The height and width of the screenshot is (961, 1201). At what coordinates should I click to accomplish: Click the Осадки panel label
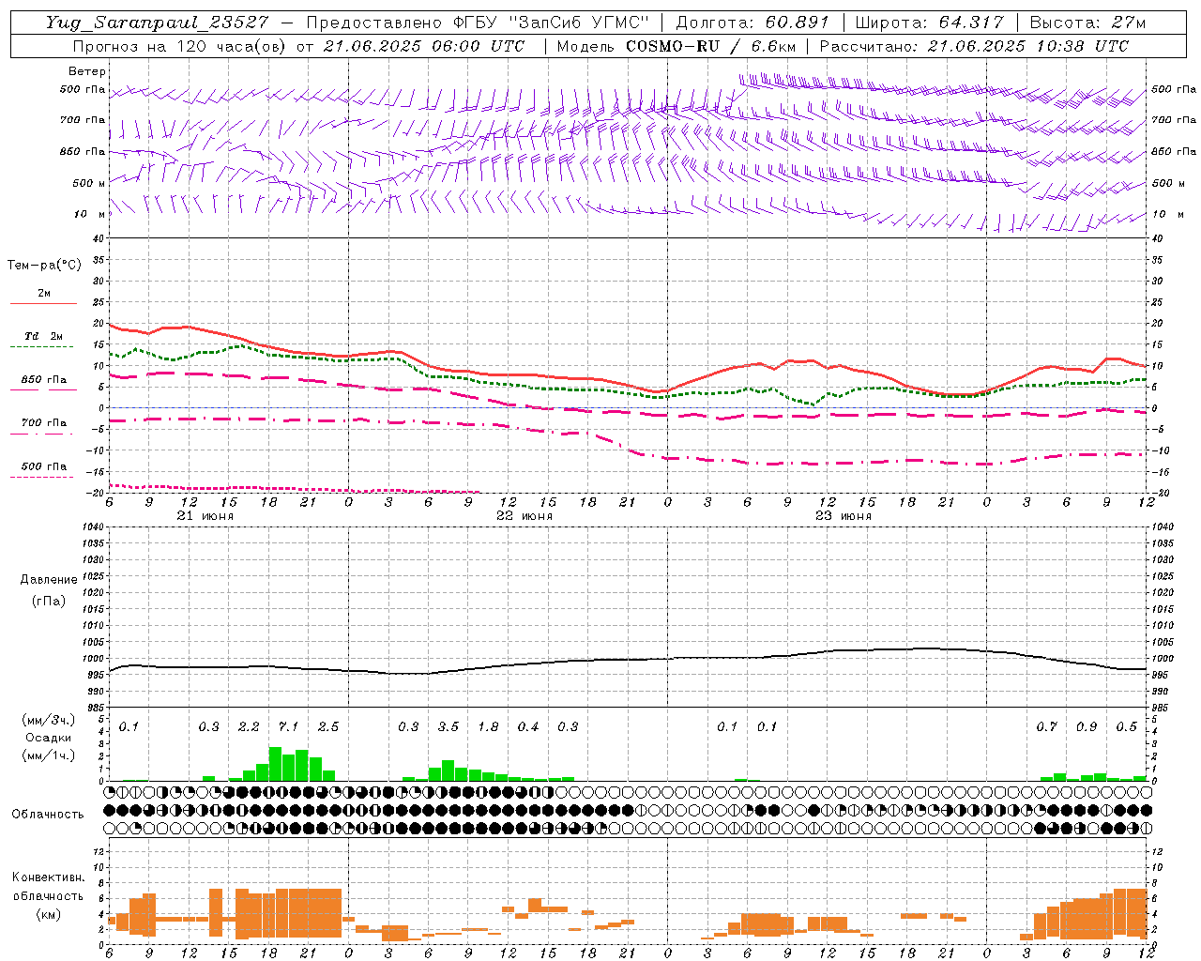(48, 738)
